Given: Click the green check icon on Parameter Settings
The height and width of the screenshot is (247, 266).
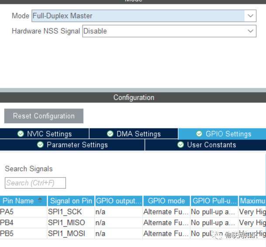Looking at the screenshot, I should (x=40, y=145).
